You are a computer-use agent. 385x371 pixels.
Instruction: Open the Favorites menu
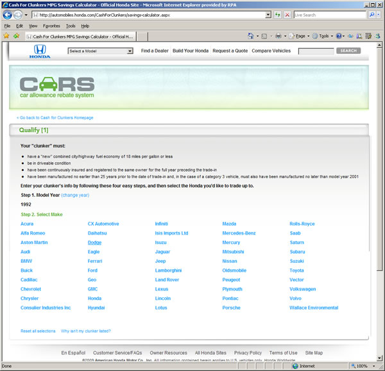click(51, 26)
